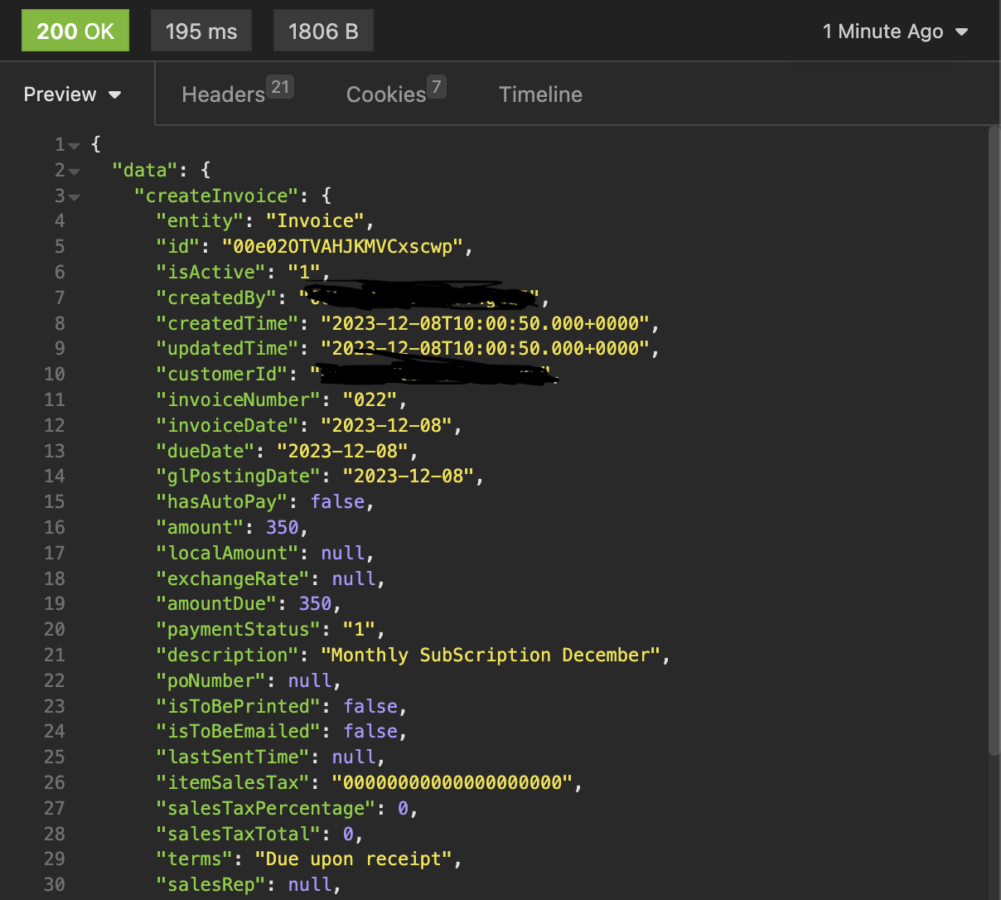The image size is (1001, 900).
Task: Click the createdTime timestamp value
Action: click(485, 323)
